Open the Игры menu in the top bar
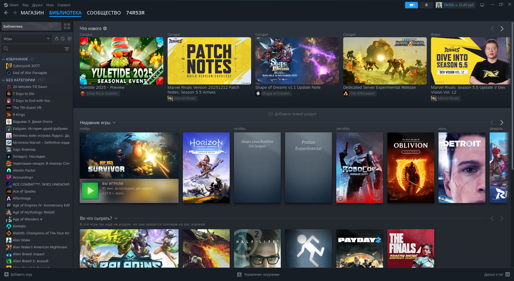The width and height of the screenshot is (514, 281). [x=50, y=5]
